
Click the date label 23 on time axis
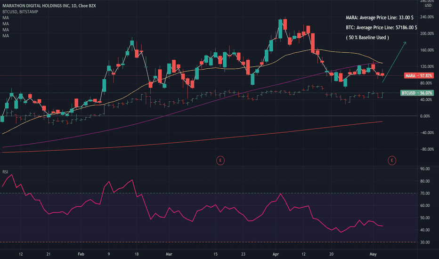244,254
